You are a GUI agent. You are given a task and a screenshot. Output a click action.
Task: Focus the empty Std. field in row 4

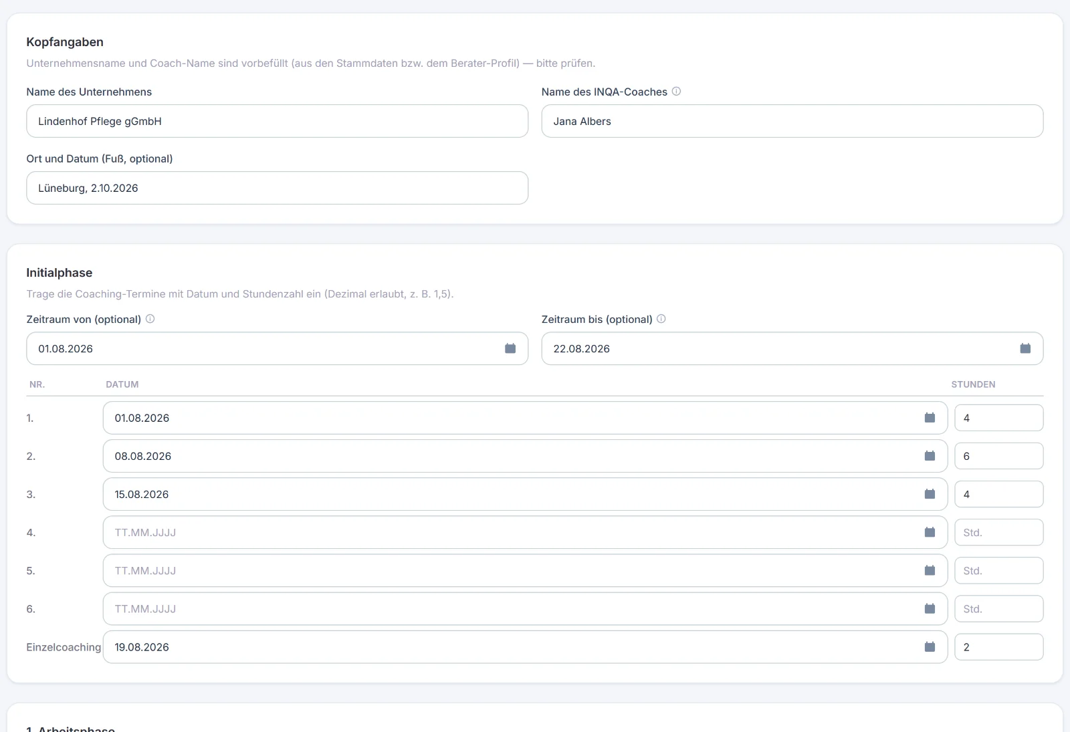click(x=998, y=532)
